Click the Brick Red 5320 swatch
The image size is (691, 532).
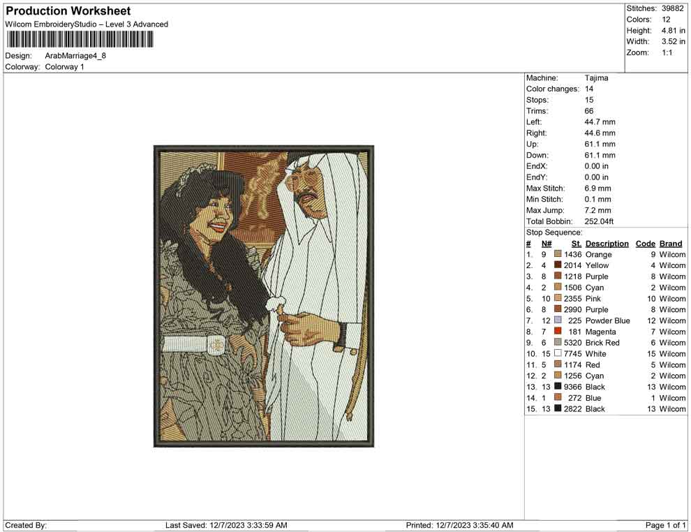click(558, 342)
